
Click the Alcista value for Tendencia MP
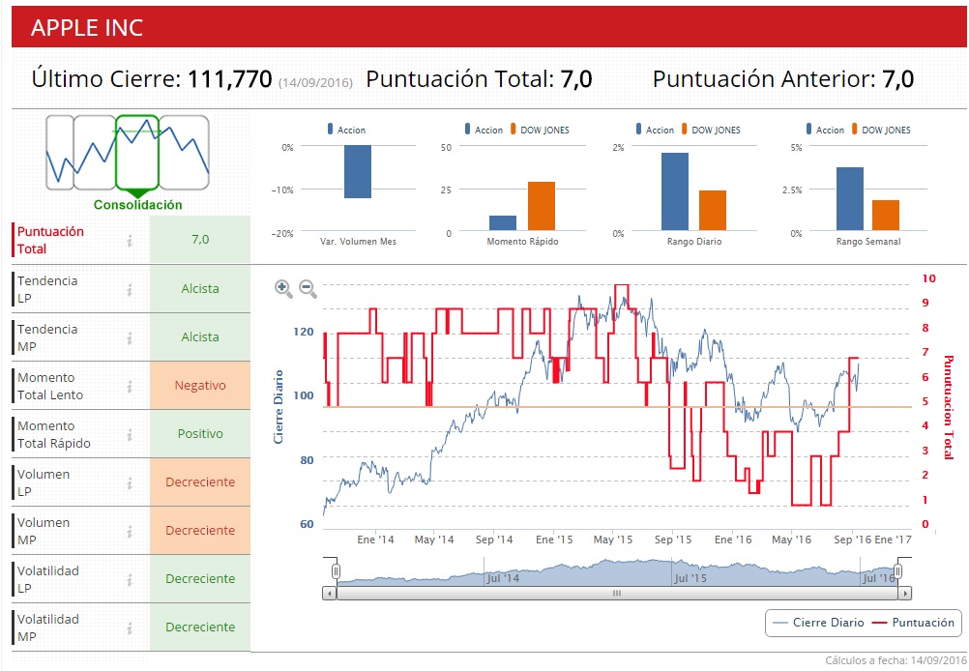200,336
